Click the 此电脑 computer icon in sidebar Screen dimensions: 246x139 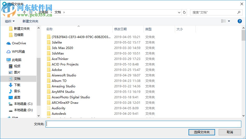pos(9,60)
